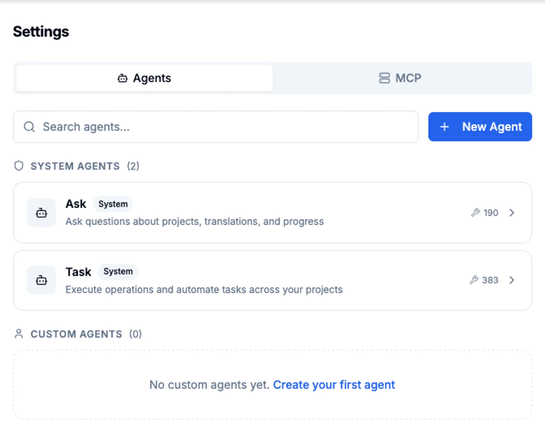The image size is (545, 439).
Task: Click the wrench icon showing 190 tools
Action: click(476, 213)
